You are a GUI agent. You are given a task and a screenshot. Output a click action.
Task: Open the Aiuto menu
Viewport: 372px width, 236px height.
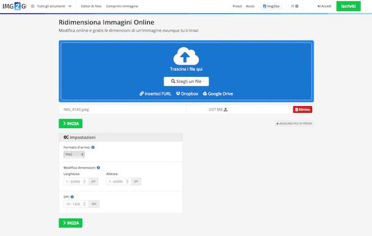click(x=250, y=6)
